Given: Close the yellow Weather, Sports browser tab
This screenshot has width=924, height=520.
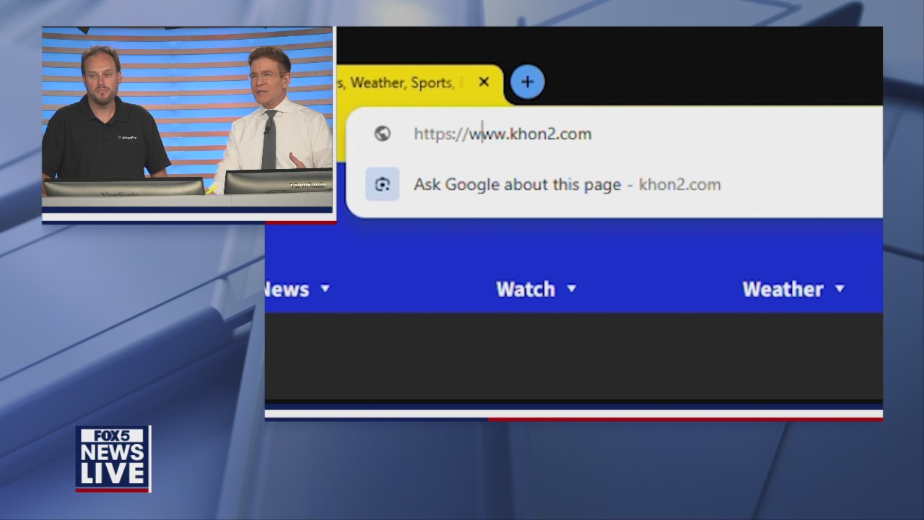Looking at the screenshot, I should point(484,82).
